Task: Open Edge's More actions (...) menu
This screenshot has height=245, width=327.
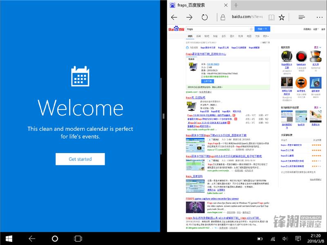Action: point(320,17)
